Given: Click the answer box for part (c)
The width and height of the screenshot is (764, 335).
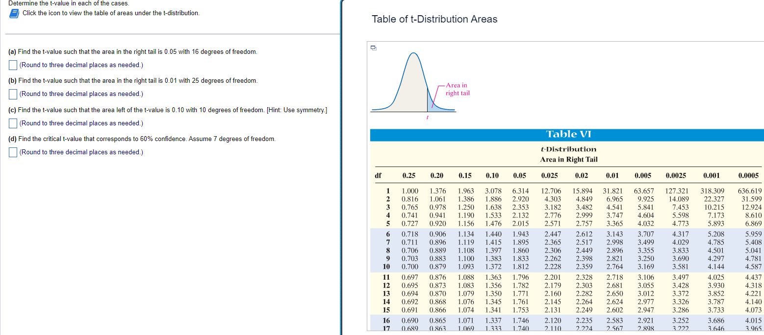Looking at the screenshot, I should (12, 122).
